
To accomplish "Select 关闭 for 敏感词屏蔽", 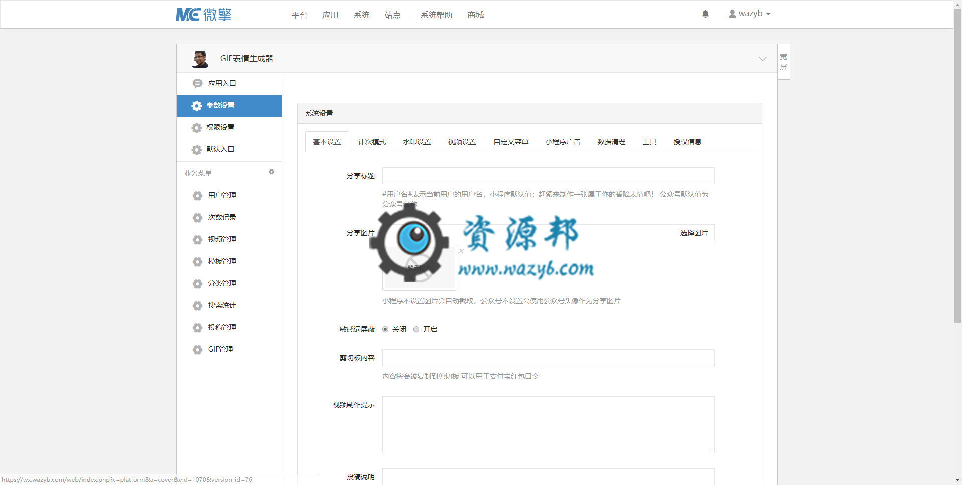I will coord(385,329).
